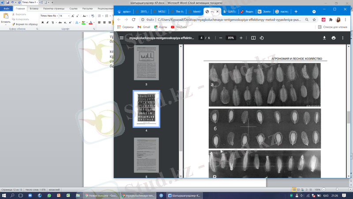The image size is (353, 199).
Task: Reload the current browser page
Action: tap(134, 20)
